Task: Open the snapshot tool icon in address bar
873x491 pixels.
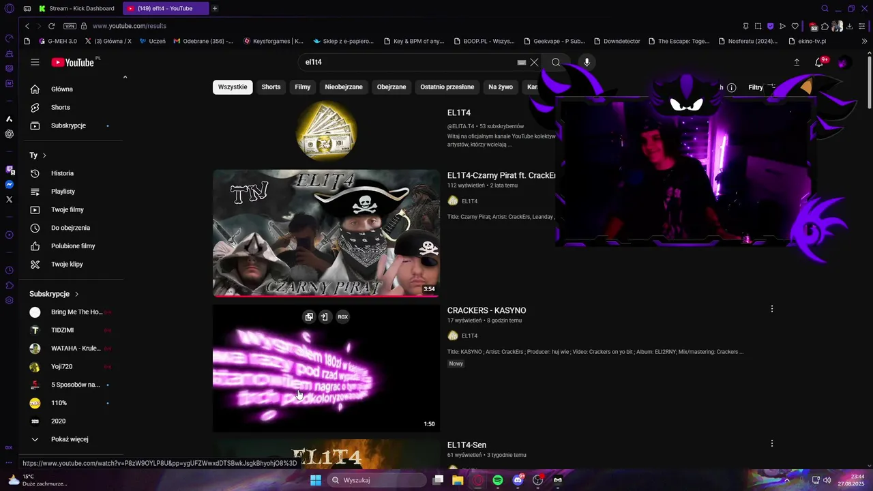Action: click(x=758, y=26)
